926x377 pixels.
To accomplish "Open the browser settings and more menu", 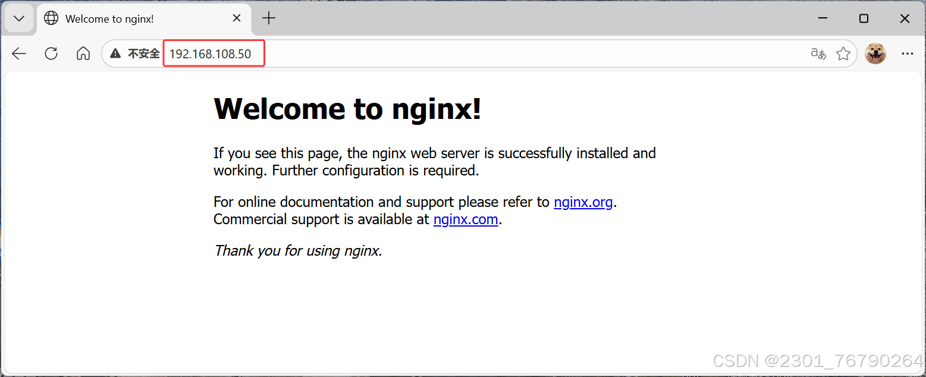I will click(x=907, y=54).
